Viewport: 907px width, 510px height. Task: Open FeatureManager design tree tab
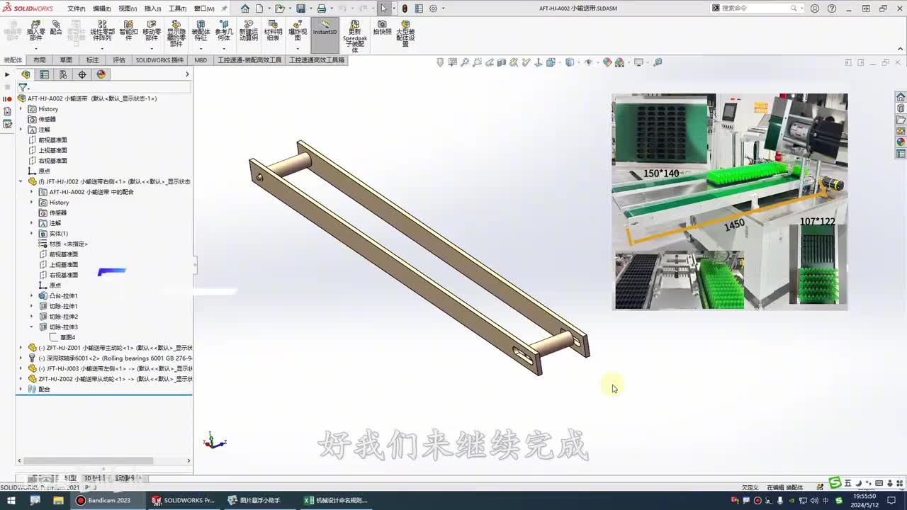pyautogui.click(x=26, y=74)
